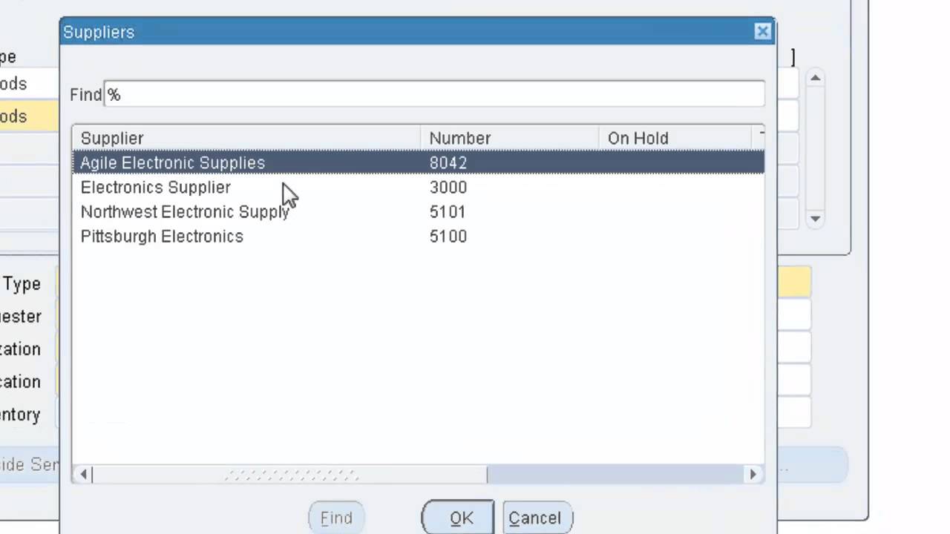Select Northwest Electronic Supply row

418,211
